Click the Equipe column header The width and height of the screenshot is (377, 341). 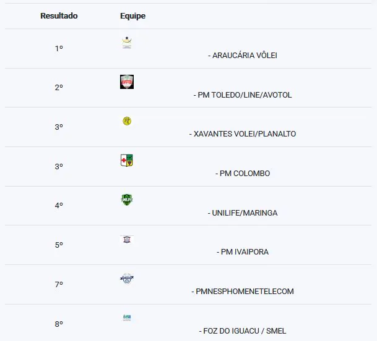pos(132,16)
